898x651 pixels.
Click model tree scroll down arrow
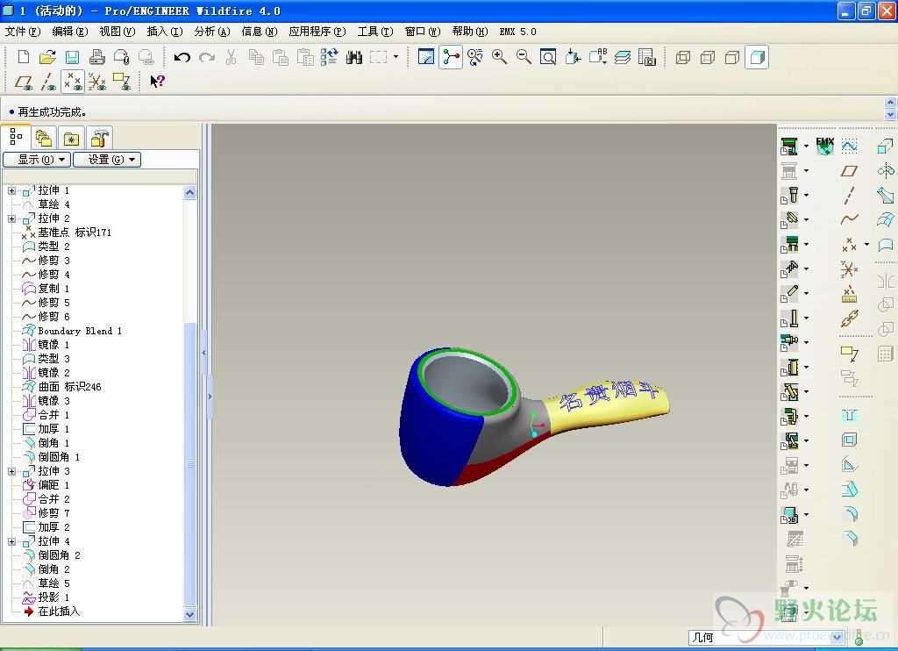[190, 615]
